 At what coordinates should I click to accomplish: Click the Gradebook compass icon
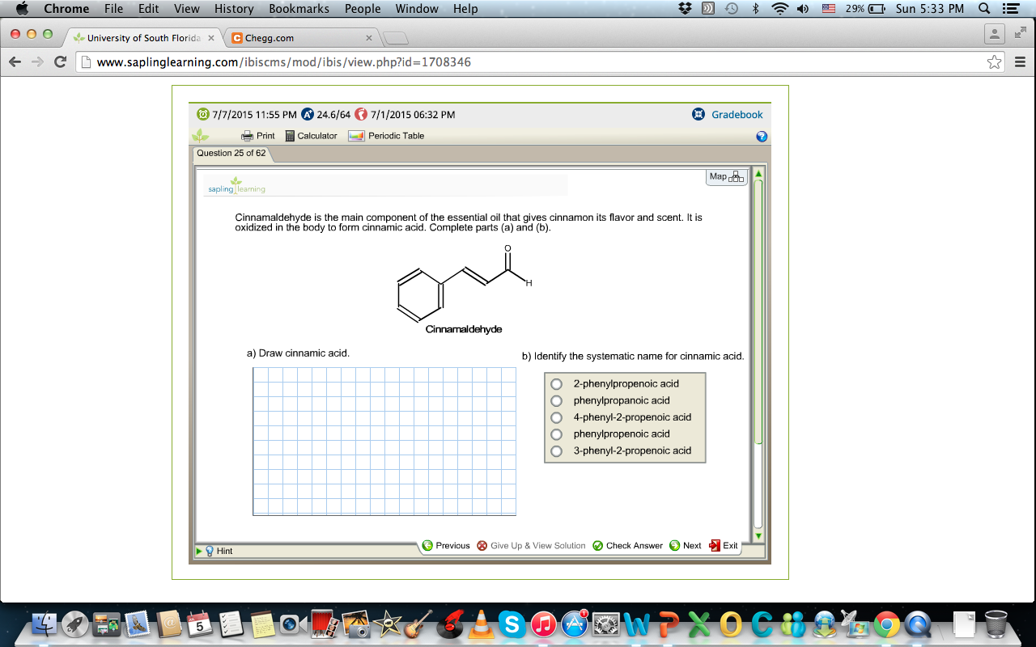pyautogui.click(x=698, y=114)
